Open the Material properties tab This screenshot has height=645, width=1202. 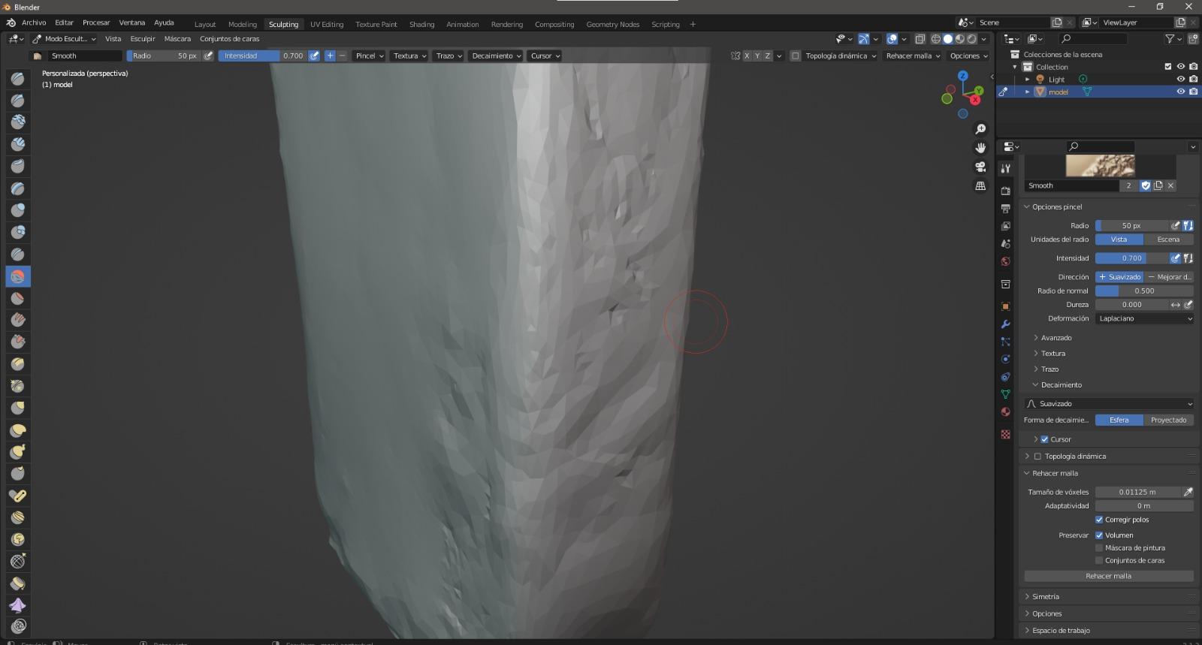pos(1005,411)
